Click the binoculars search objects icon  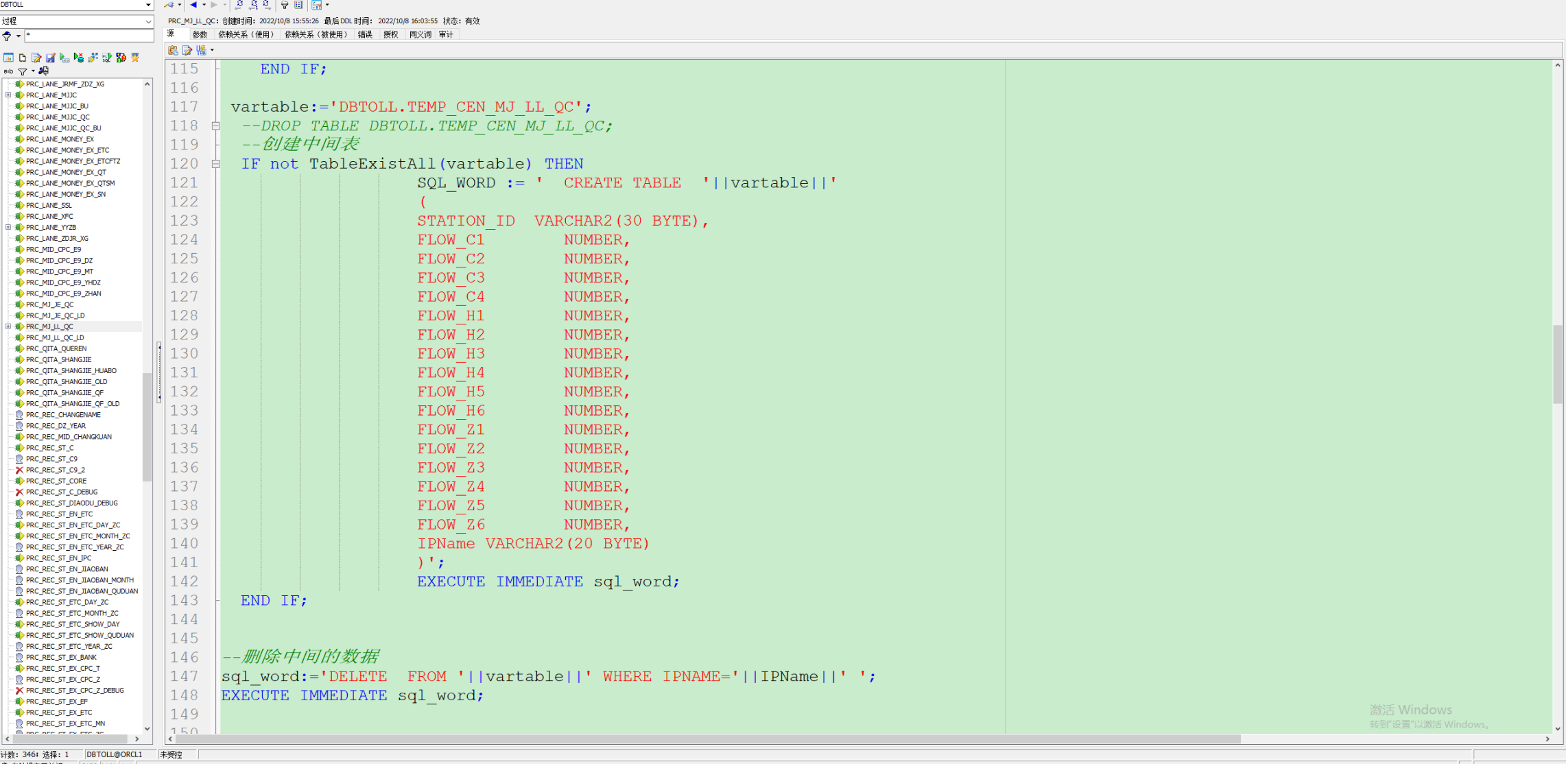[x=44, y=71]
